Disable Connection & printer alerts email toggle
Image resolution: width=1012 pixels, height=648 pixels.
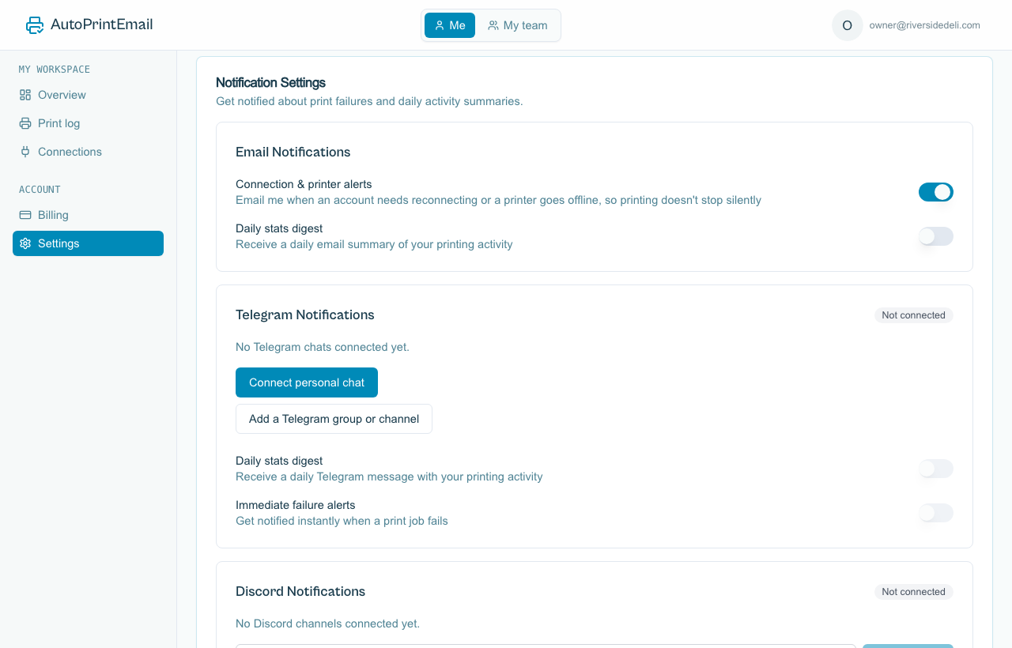click(x=936, y=192)
